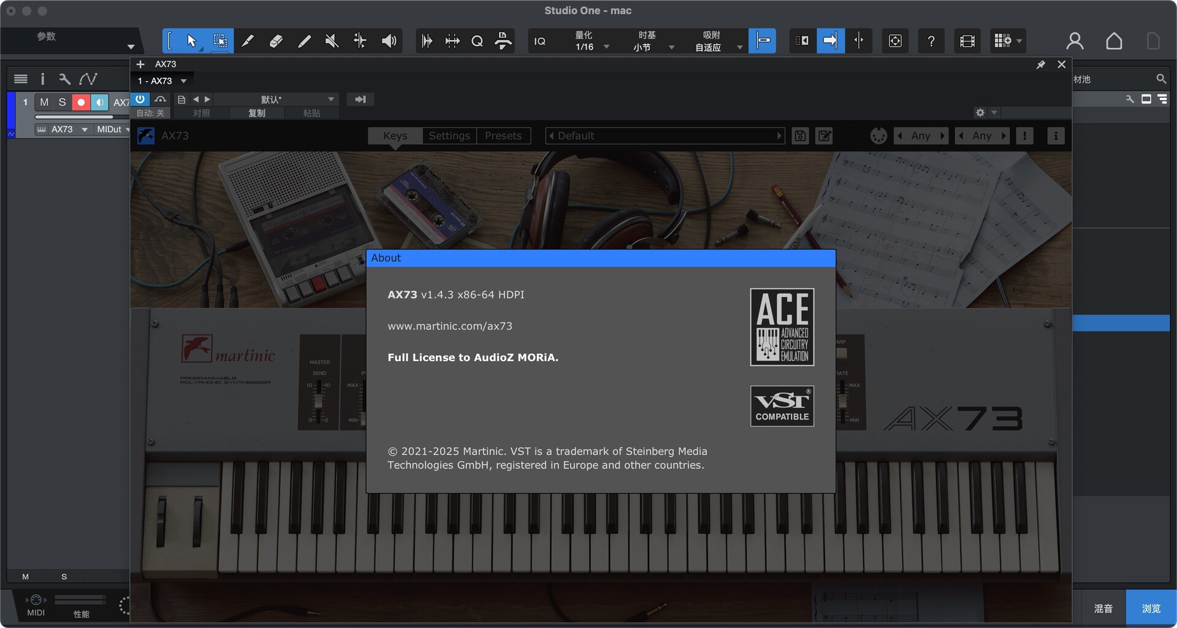Toggle record arm on track 1
The height and width of the screenshot is (628, 1177).
point(81,102)
